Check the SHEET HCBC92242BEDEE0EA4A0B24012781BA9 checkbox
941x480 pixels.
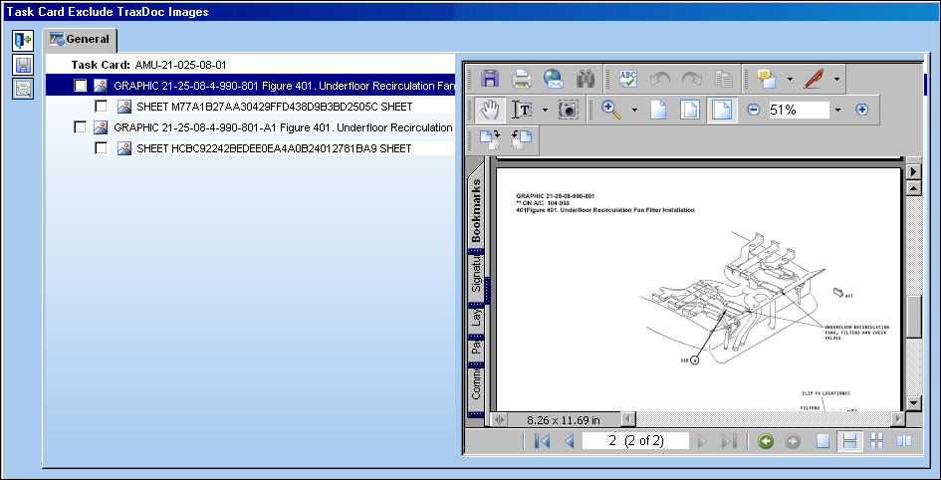pos(102,147)
